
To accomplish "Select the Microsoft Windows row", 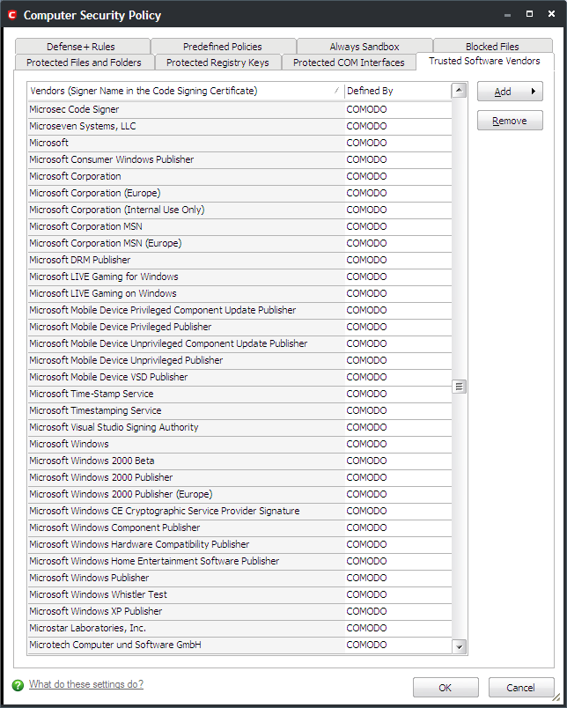I will click(x=239, y=444).
